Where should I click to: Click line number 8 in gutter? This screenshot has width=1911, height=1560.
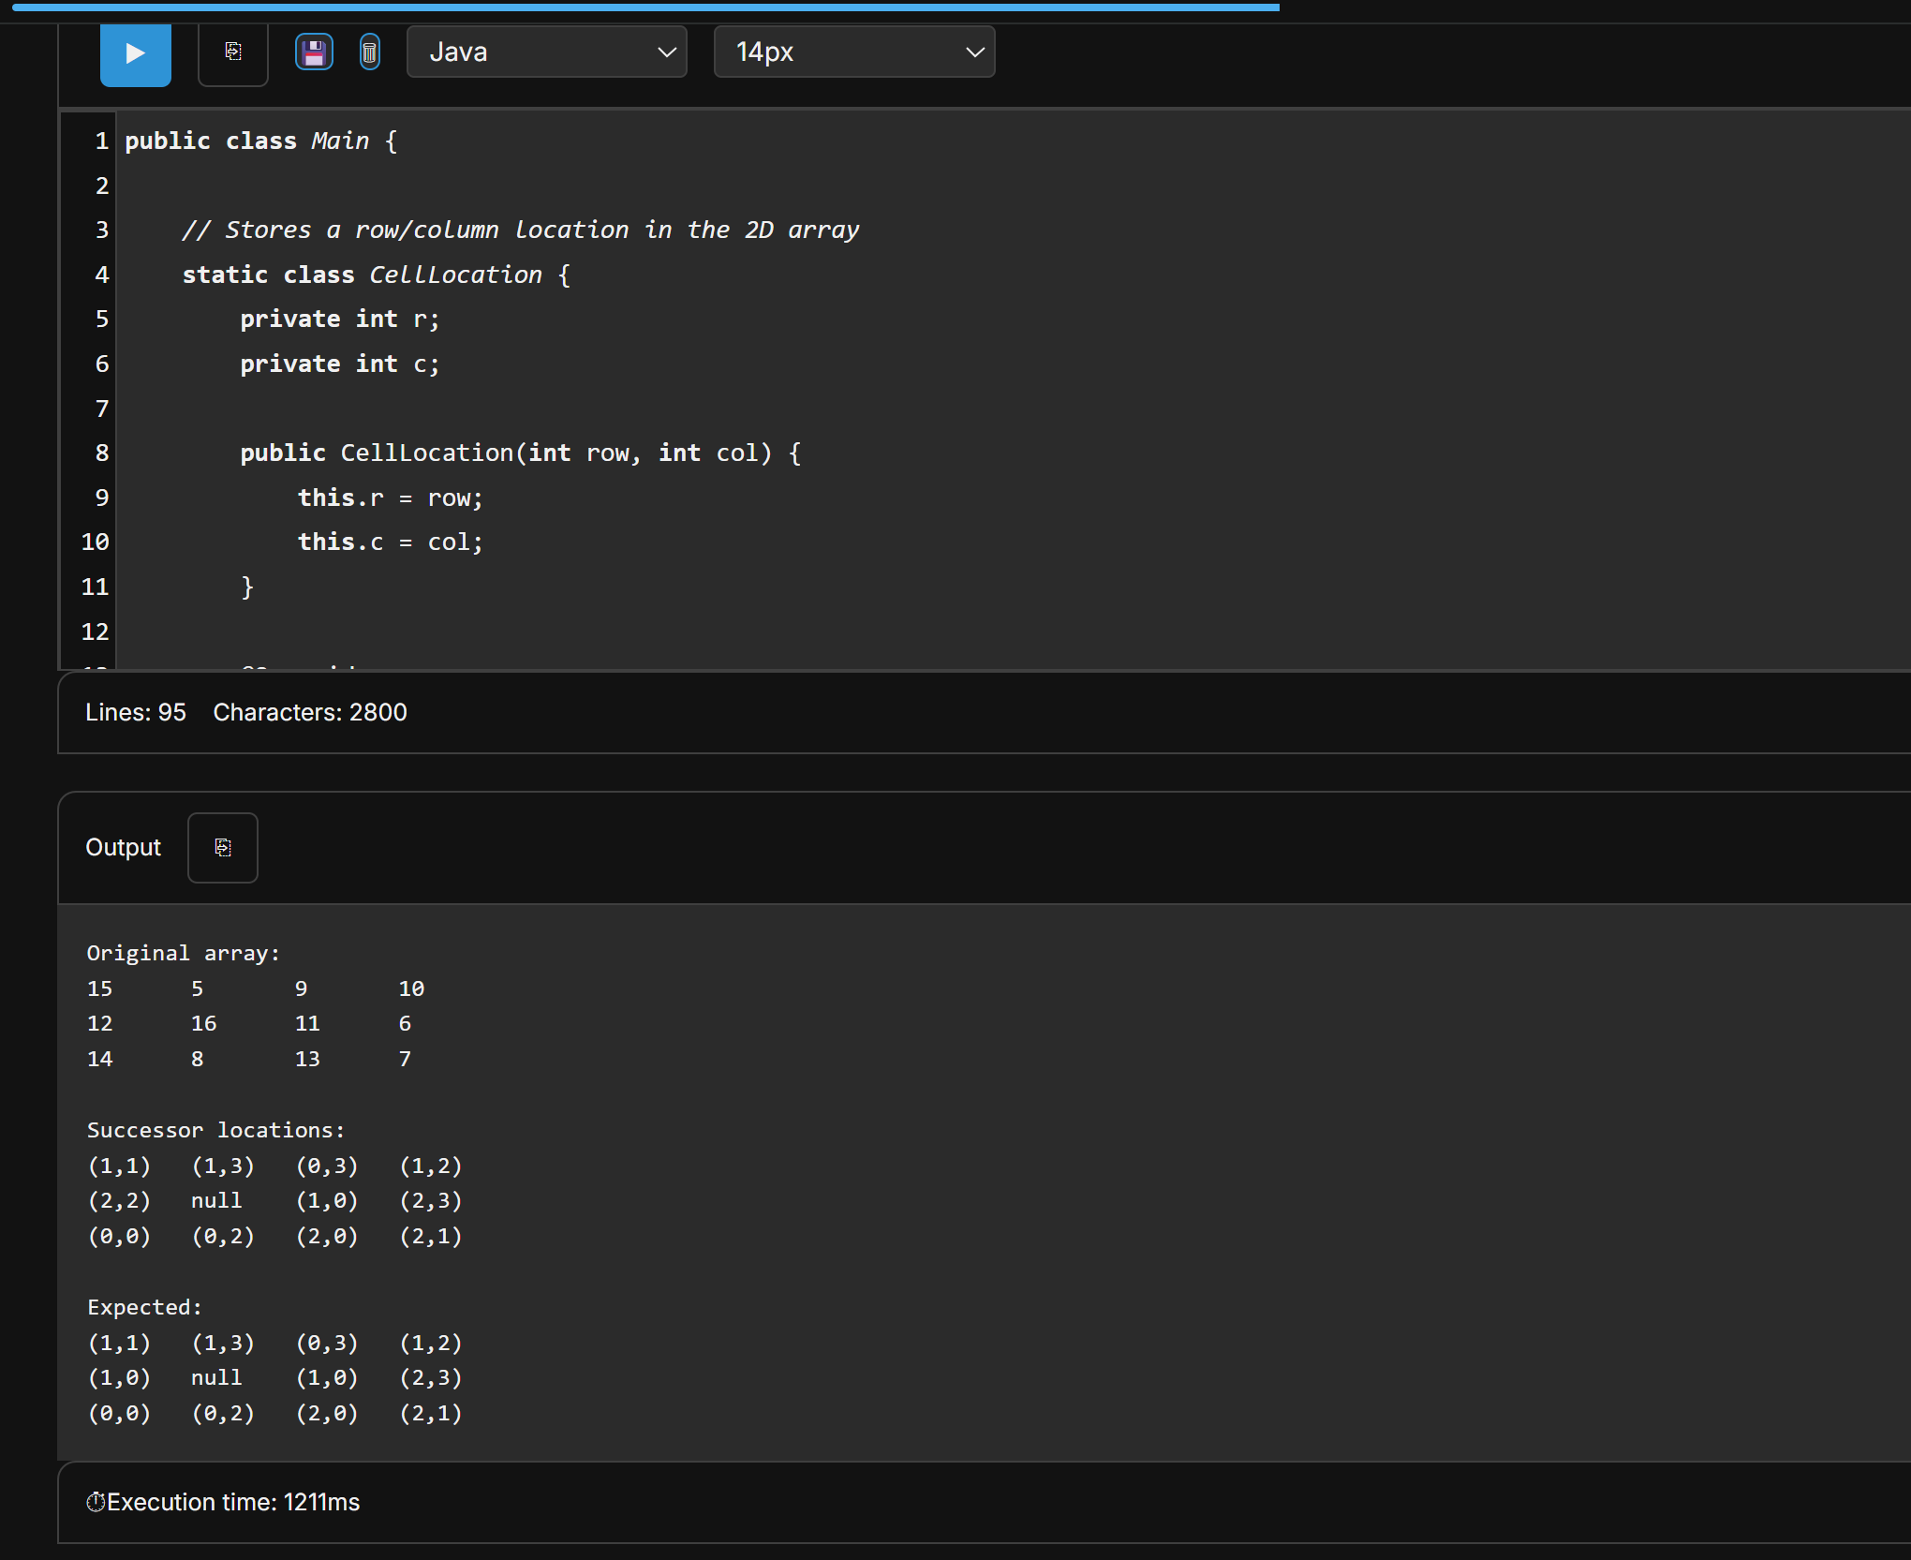click(102, 453)
